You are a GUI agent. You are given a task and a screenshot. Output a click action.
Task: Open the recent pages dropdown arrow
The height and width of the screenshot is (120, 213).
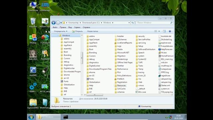pos(61,23)
